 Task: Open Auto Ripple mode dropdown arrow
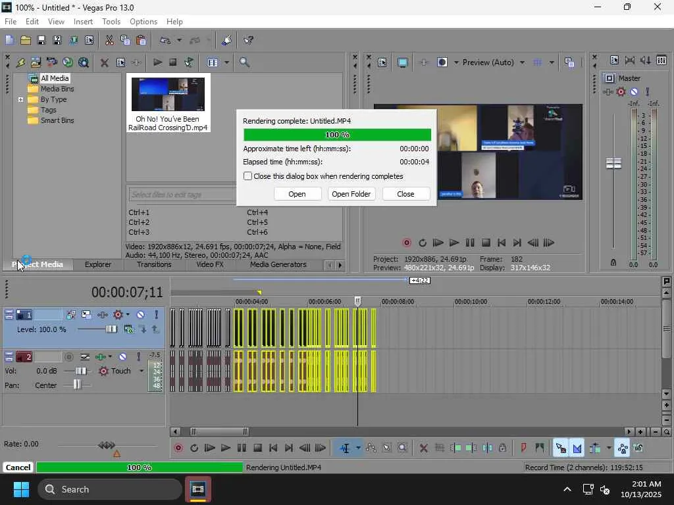tap(609, 448)
